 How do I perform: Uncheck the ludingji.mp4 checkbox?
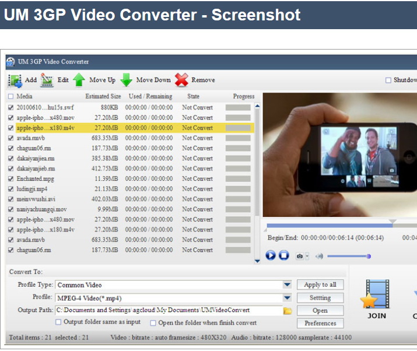[x=10, y=189]
